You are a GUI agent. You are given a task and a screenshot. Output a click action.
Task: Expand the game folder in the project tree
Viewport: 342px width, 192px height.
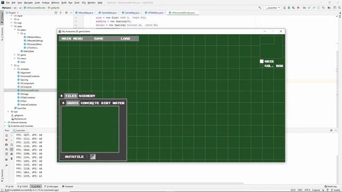pyautogui.click(x=15, y=55)
